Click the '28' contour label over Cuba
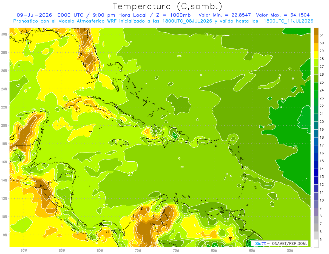The width and height of the screenshot is (329, 254). [93, 112]
